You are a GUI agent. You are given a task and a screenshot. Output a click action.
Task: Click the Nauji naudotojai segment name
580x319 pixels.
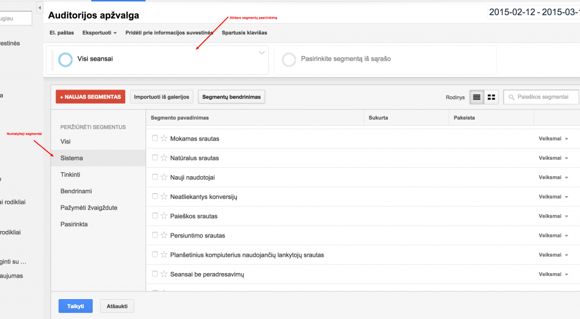point(193,177)
